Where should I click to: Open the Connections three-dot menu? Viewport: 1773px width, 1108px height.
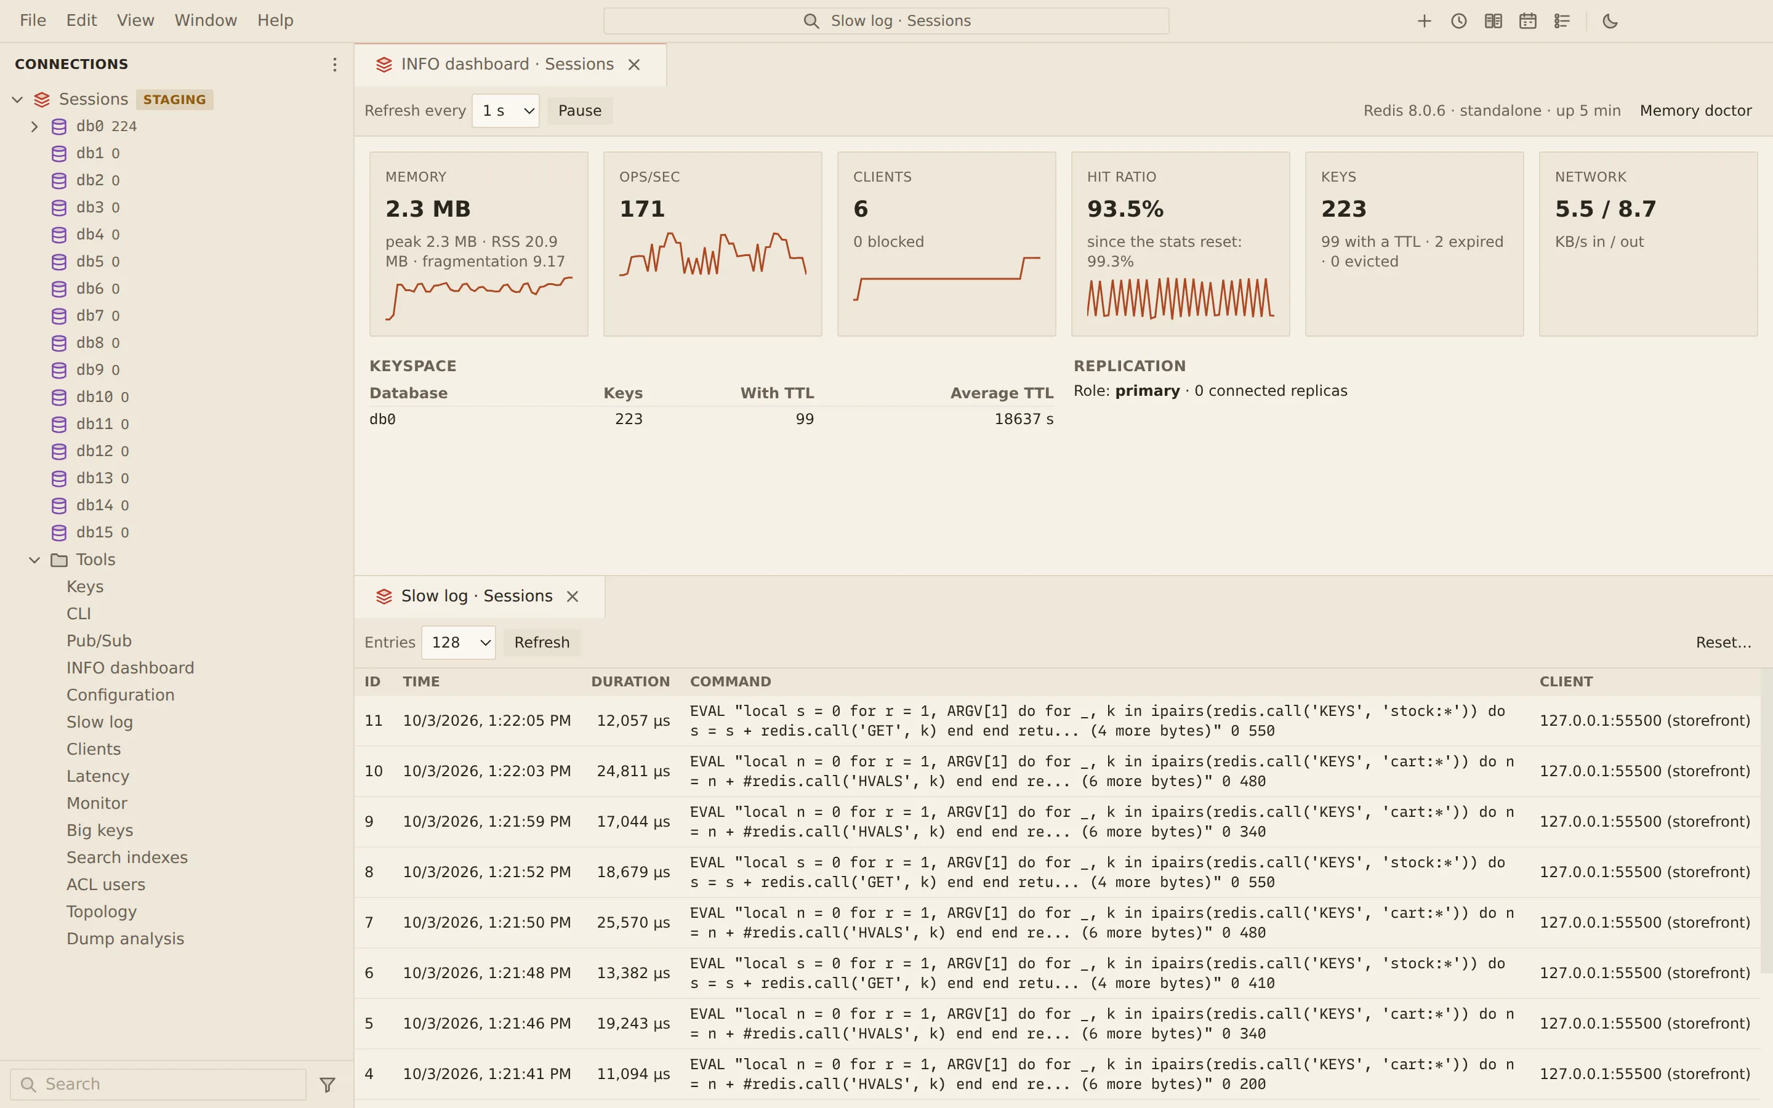[x=335, y=65]
